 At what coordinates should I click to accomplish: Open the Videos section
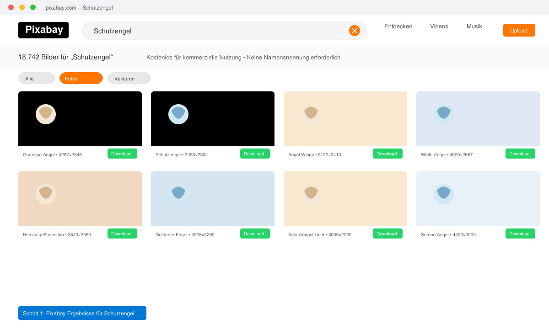[439, 27]
